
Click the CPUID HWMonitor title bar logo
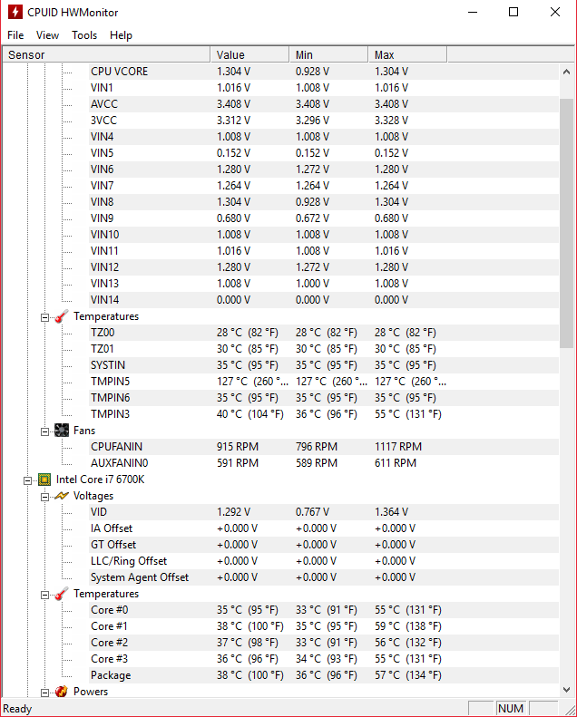[15, 12]
